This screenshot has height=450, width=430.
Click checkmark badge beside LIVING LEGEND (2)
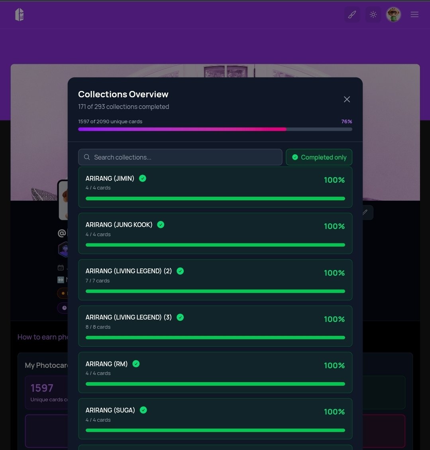click(180, 271)
